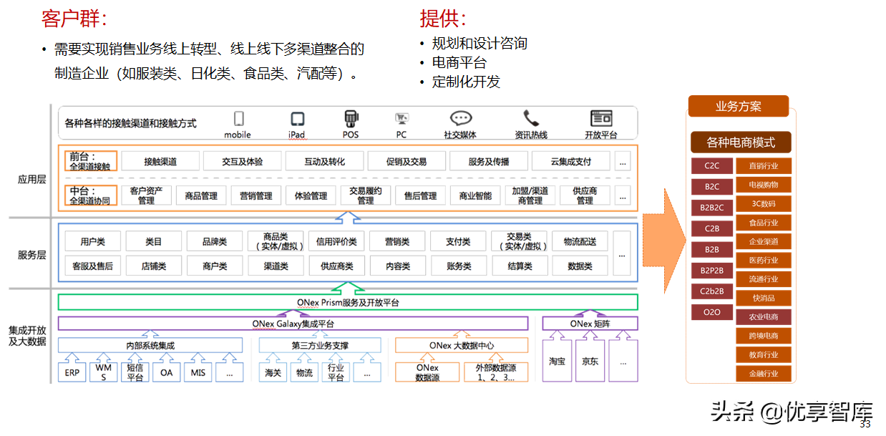Click the 医药行业 industry button
This screenshot has width=886, height=436.
pyautogui.click(x=764, y=260)
